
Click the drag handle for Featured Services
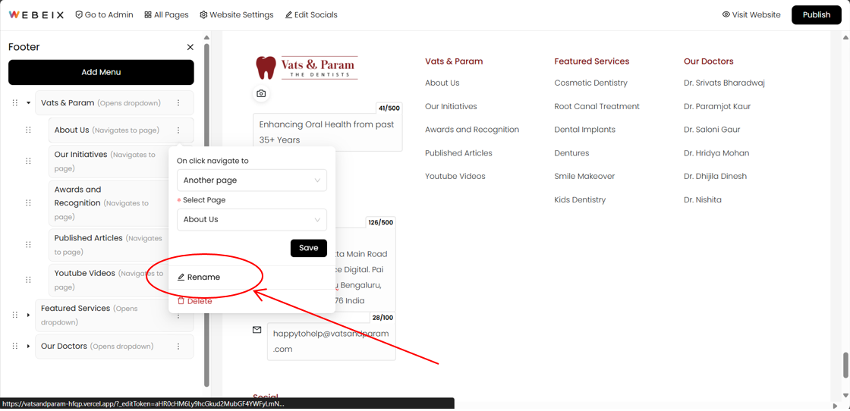(x=14, y=315)
